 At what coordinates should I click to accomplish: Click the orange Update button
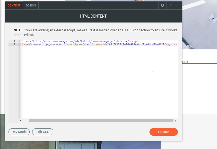[164, 132]
